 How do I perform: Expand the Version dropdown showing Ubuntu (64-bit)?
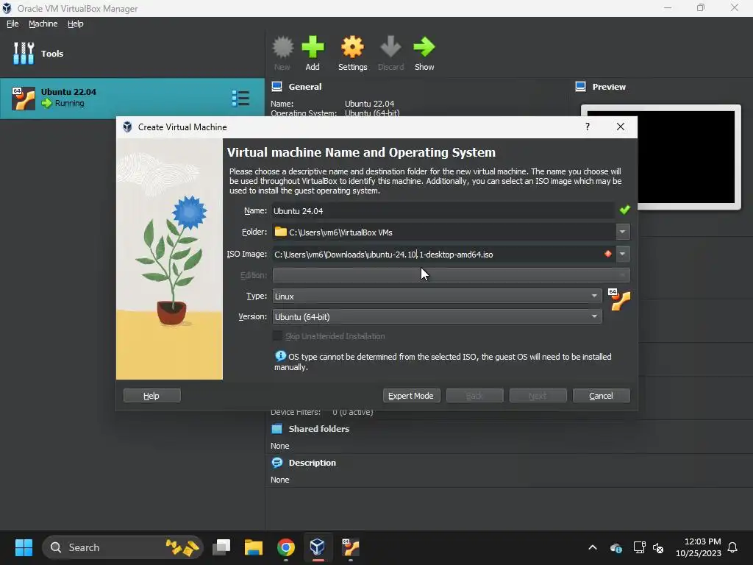[437, 316]
